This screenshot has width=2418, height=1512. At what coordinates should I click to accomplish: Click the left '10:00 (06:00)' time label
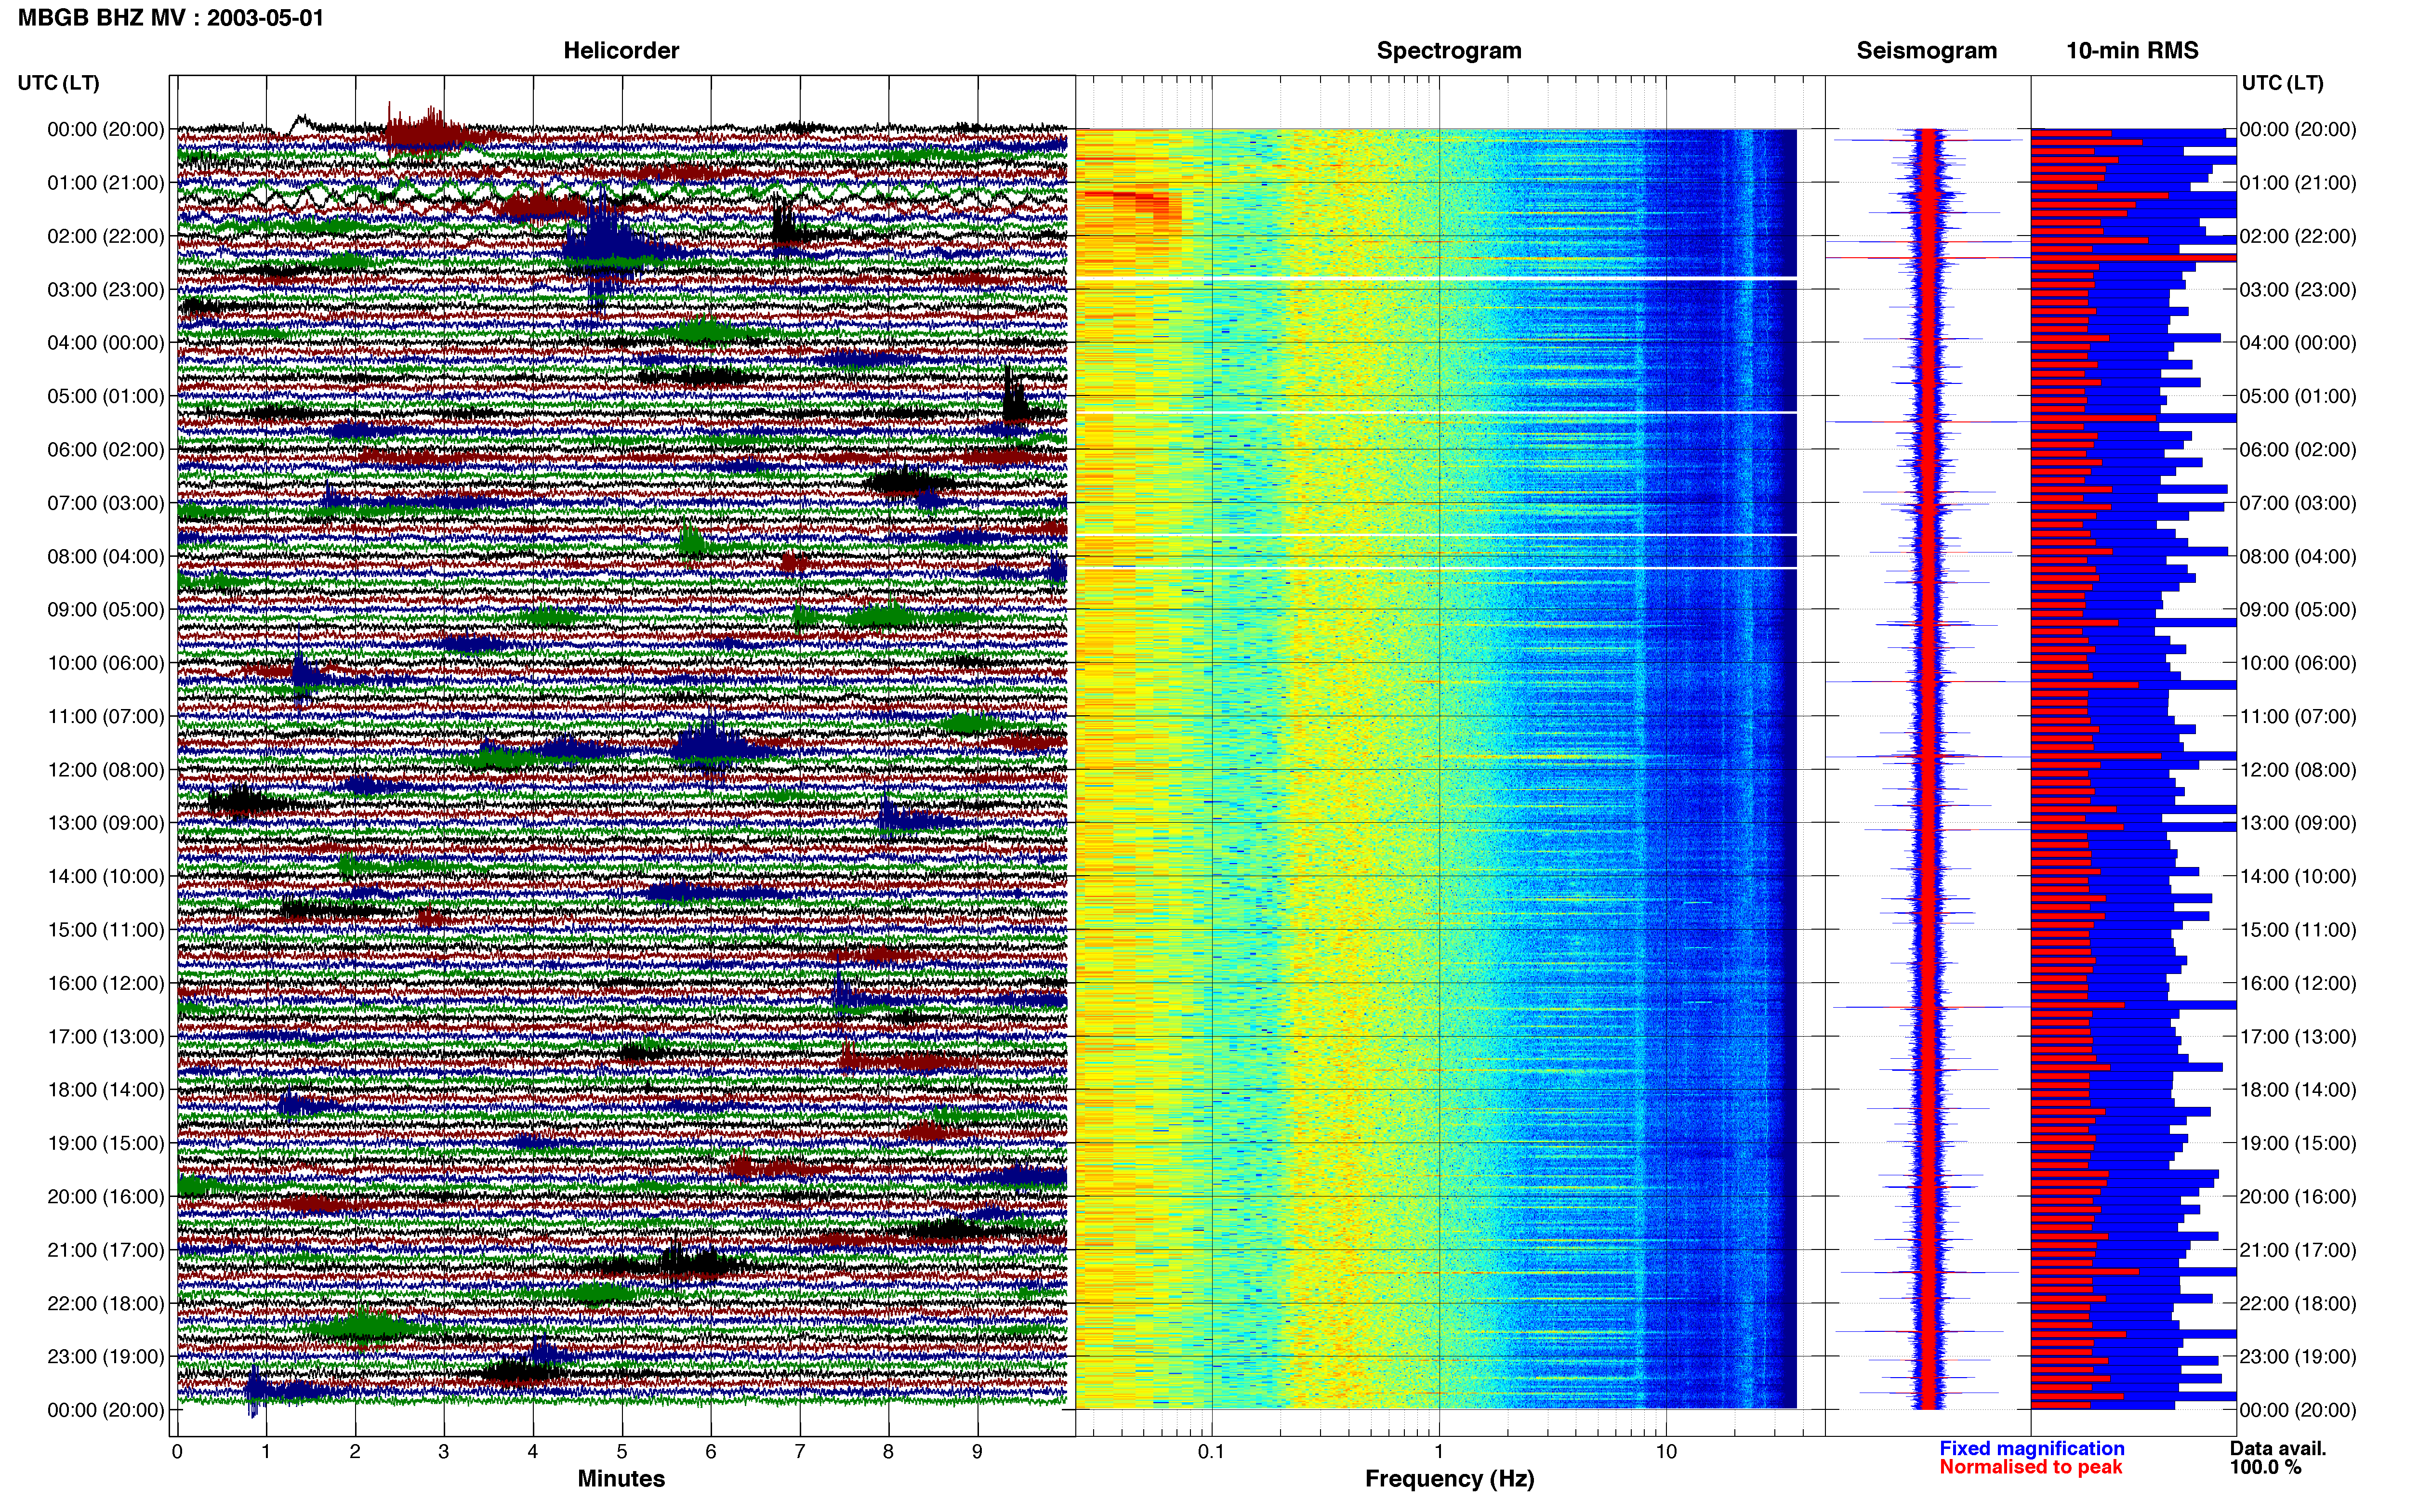pyautogui.click(x=106, y=663)
